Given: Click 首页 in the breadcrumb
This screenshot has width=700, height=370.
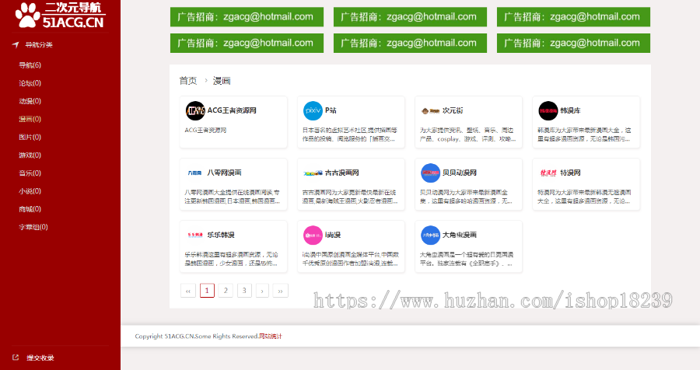Looking at the screenshot, I should point(188,81).
